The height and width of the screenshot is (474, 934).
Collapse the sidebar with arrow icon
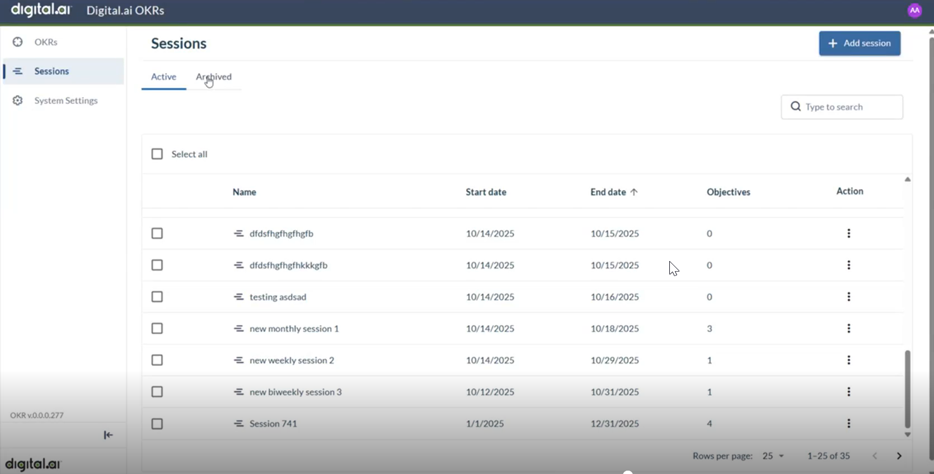(x=109, y=435)
